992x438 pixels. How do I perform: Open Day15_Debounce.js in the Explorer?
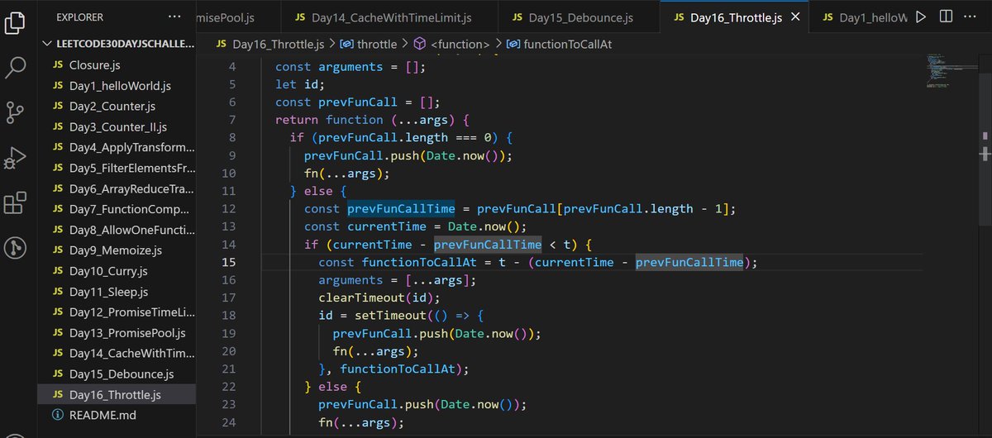click(117, 374)
